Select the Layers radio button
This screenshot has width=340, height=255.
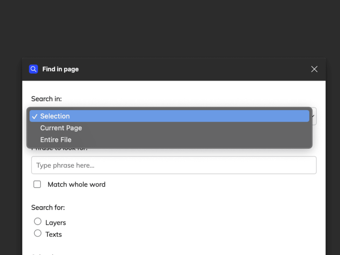click(38, 222)
